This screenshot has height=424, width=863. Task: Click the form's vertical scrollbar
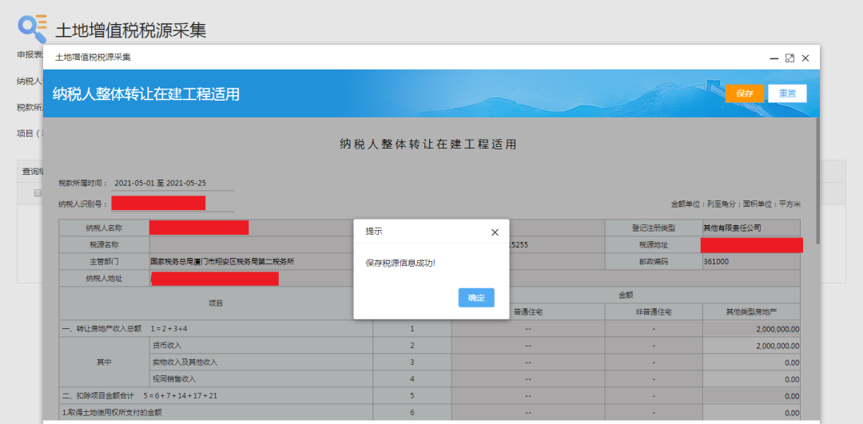pos(817,181)
